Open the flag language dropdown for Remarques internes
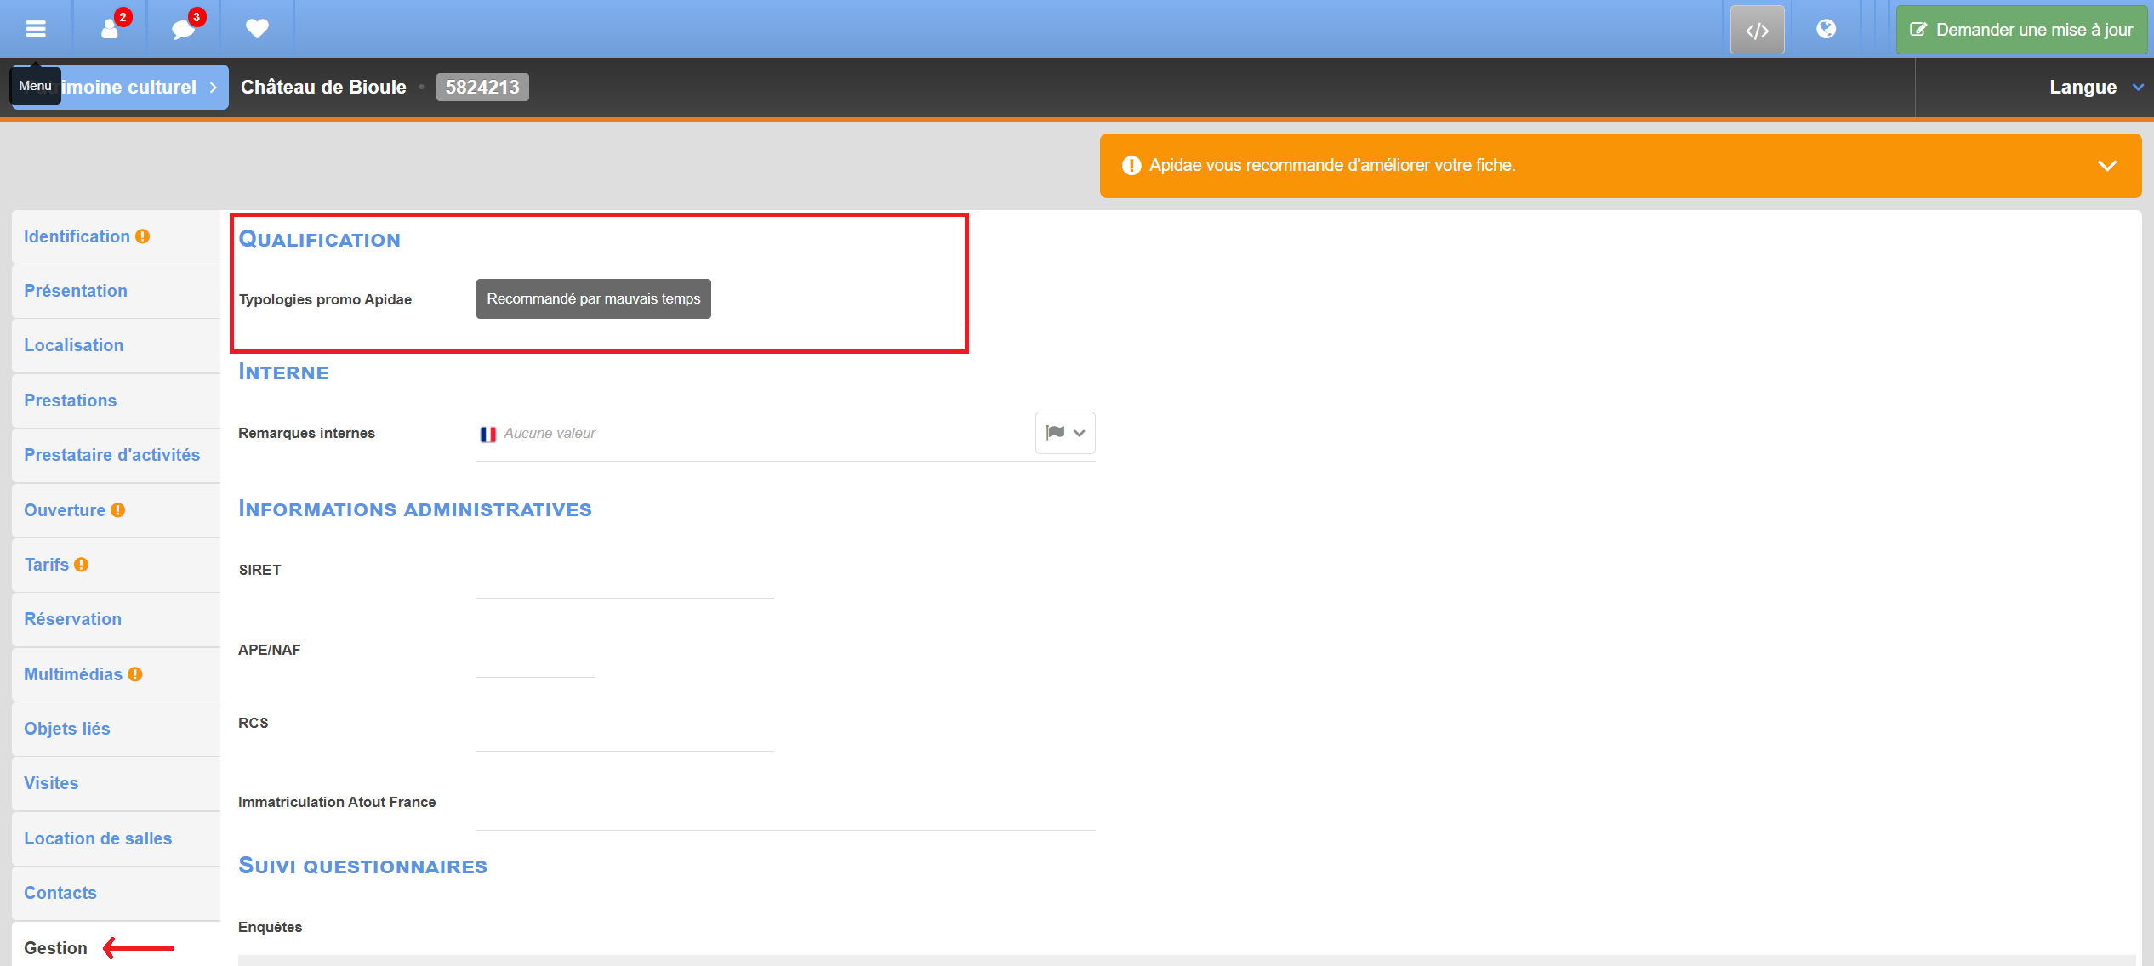This screenshot has width=2154, height=966. tap(1065, 433)
